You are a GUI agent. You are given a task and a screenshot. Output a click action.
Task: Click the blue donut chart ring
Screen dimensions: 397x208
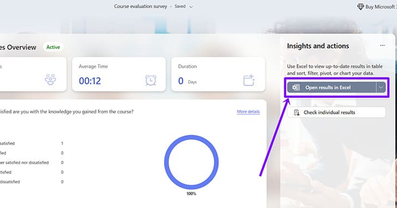(191, 162)
